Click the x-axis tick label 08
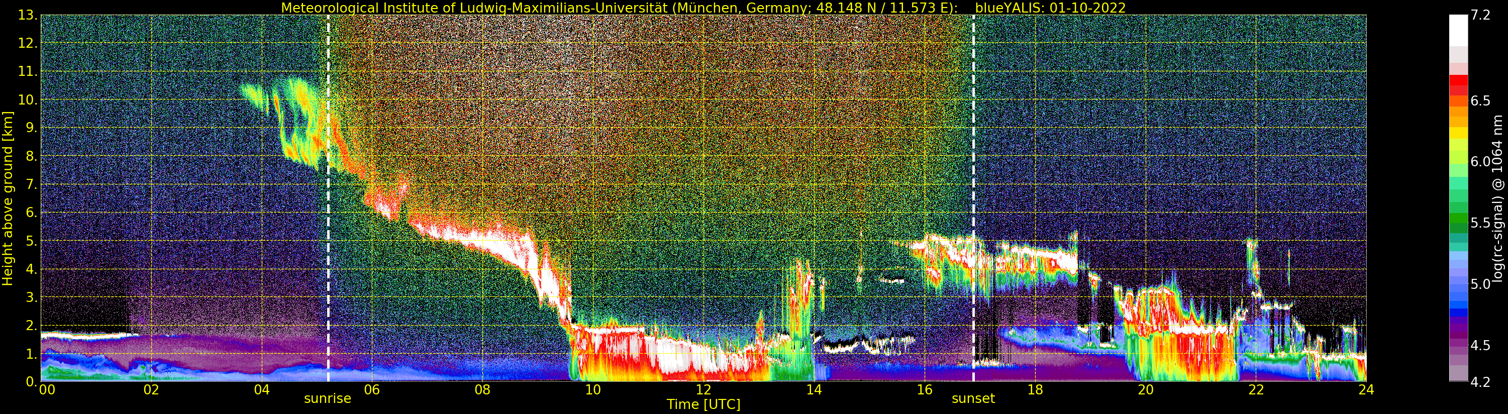The image size is (1508, 414). click(482, 389)
